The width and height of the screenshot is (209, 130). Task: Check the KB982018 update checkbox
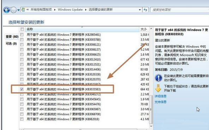tap(22, 119)
